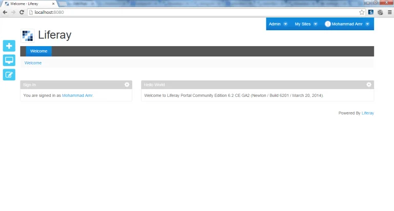394x211 pixels.
Task: Expand the Admin dropdown menu
Action: coord(278,24)
